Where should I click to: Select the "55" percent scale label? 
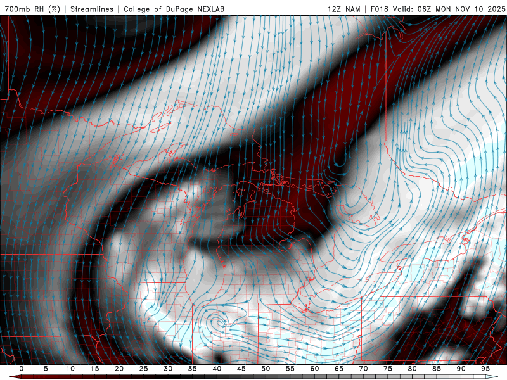click(x=290, y=369)
